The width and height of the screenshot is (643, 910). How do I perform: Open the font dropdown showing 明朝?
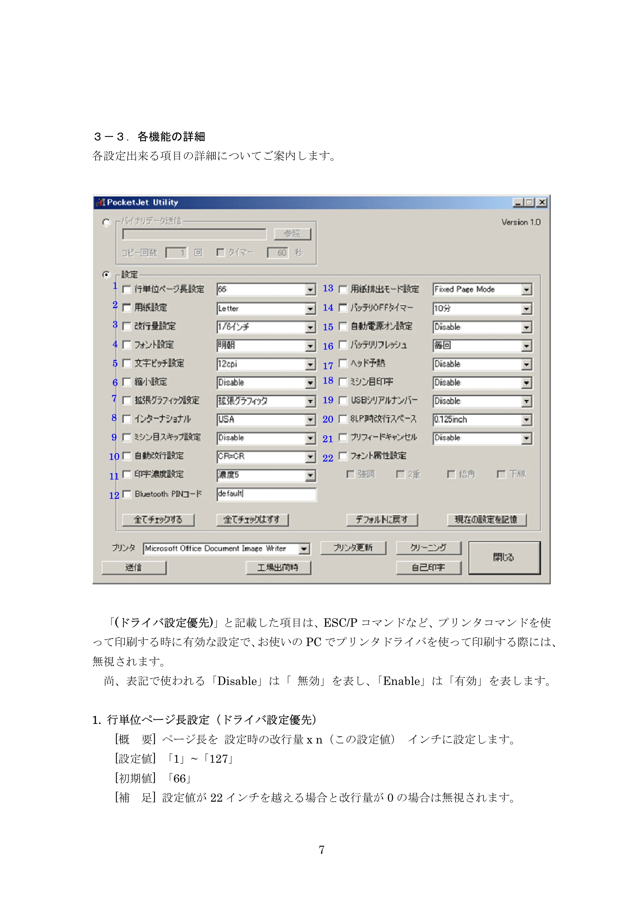coord(266,346)
